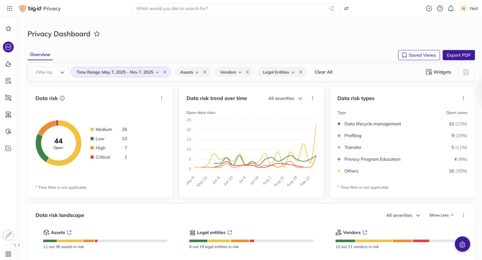Open the apps grid launcher icon

coord(9,8)
